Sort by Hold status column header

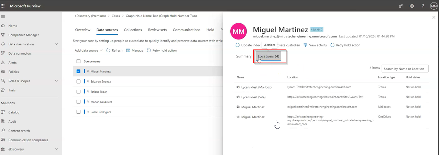[x=413, y=77]
